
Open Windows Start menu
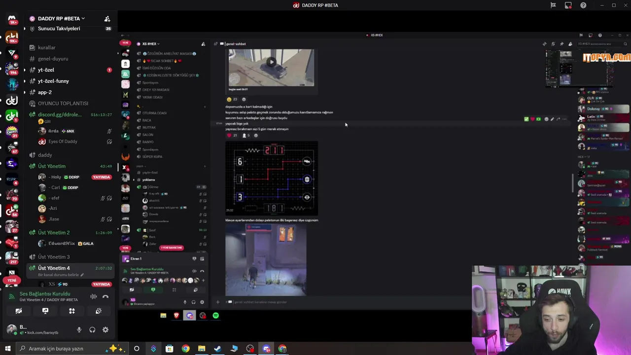[8, 349]
